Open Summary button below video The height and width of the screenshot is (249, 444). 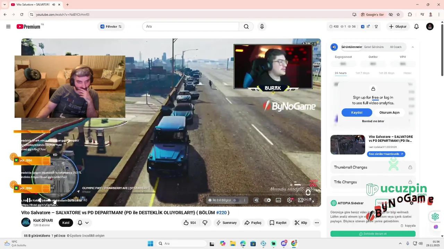tap(227, 223)
